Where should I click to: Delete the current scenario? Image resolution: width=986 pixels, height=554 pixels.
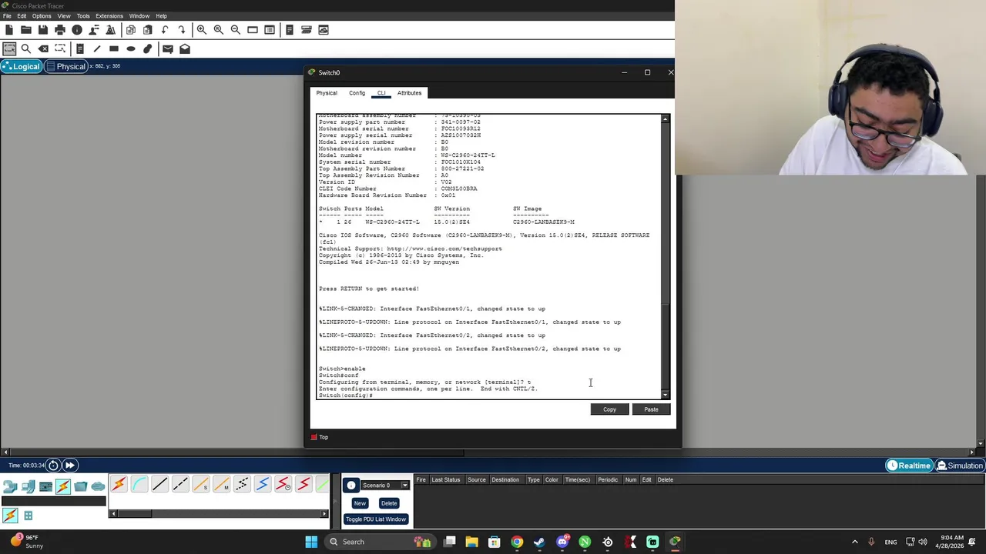(389, 503)
